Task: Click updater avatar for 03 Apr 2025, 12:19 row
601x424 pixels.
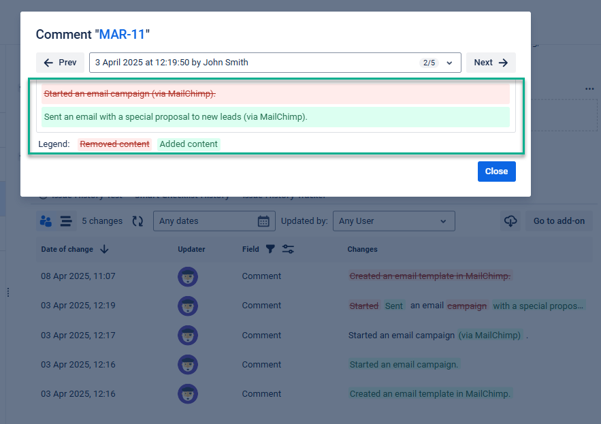Action: tap(188, 306)
